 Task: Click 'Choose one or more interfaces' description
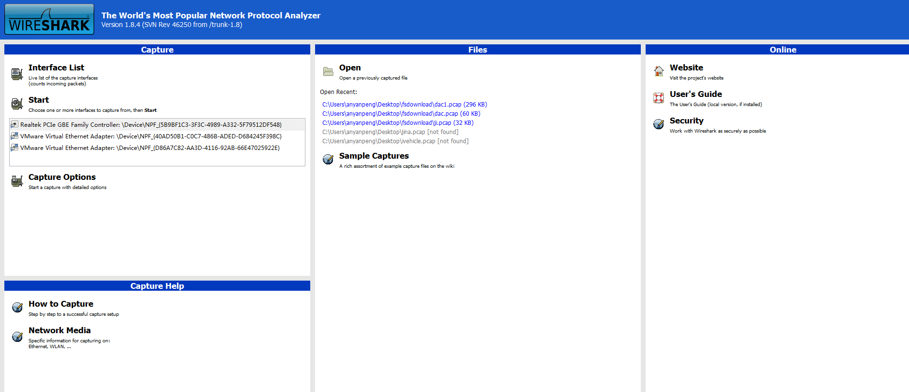[92, 110]
